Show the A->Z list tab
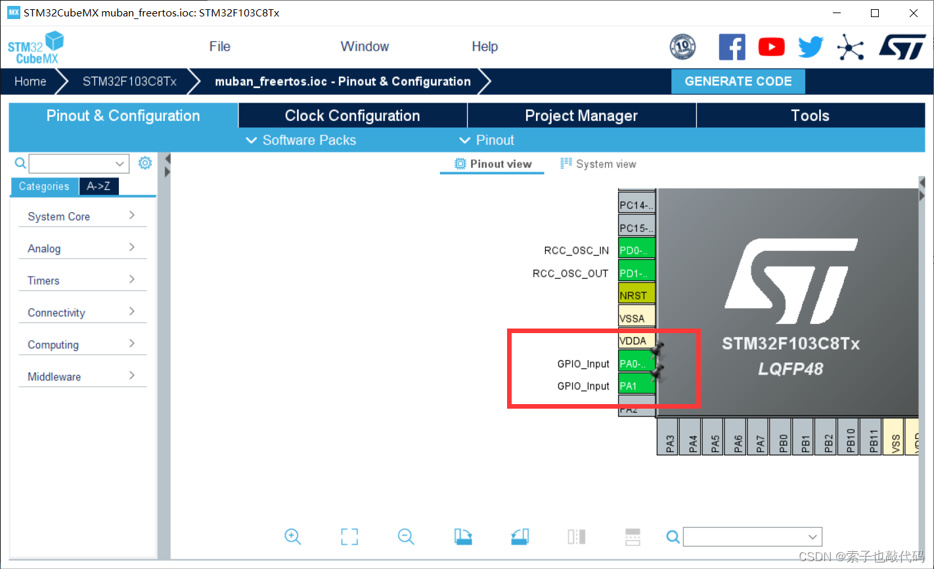934x569 pixels. coord(99,187)
